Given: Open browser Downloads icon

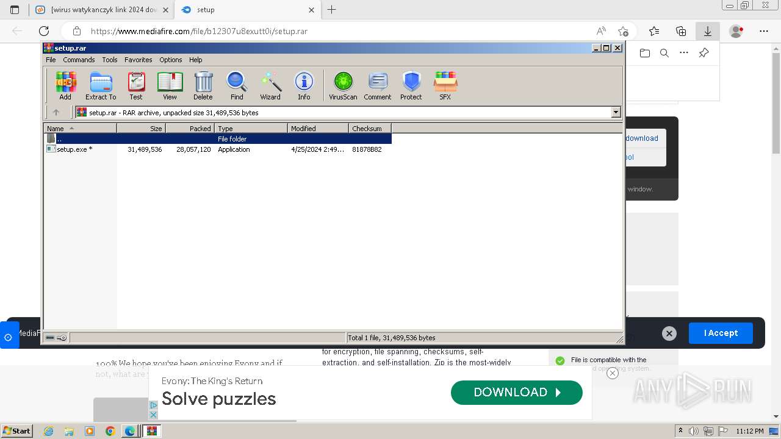Looking at the screenshot, I should tap(708, 31).
